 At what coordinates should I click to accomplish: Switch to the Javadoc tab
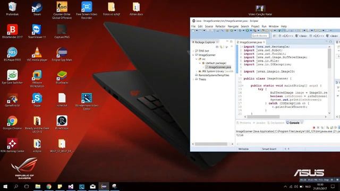259,123
